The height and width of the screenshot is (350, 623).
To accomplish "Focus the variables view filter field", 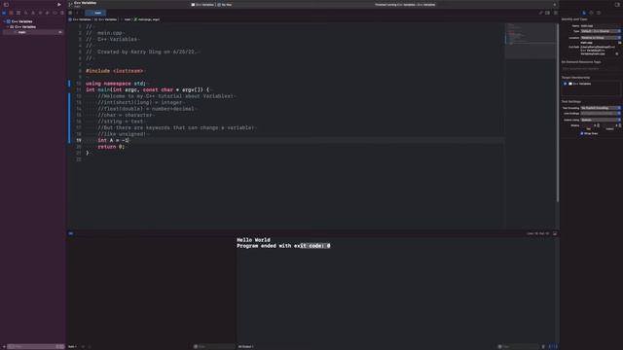I will click(214, 346).
